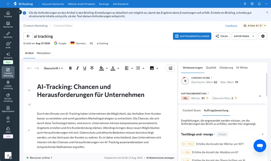
Task: Open the top bar more options menu
Action: coord(266,4)
